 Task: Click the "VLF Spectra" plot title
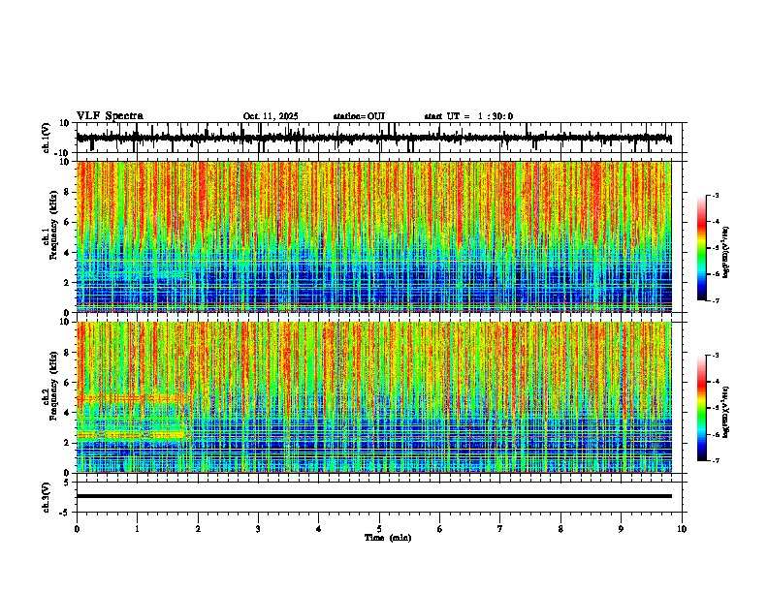coord(110,116)
